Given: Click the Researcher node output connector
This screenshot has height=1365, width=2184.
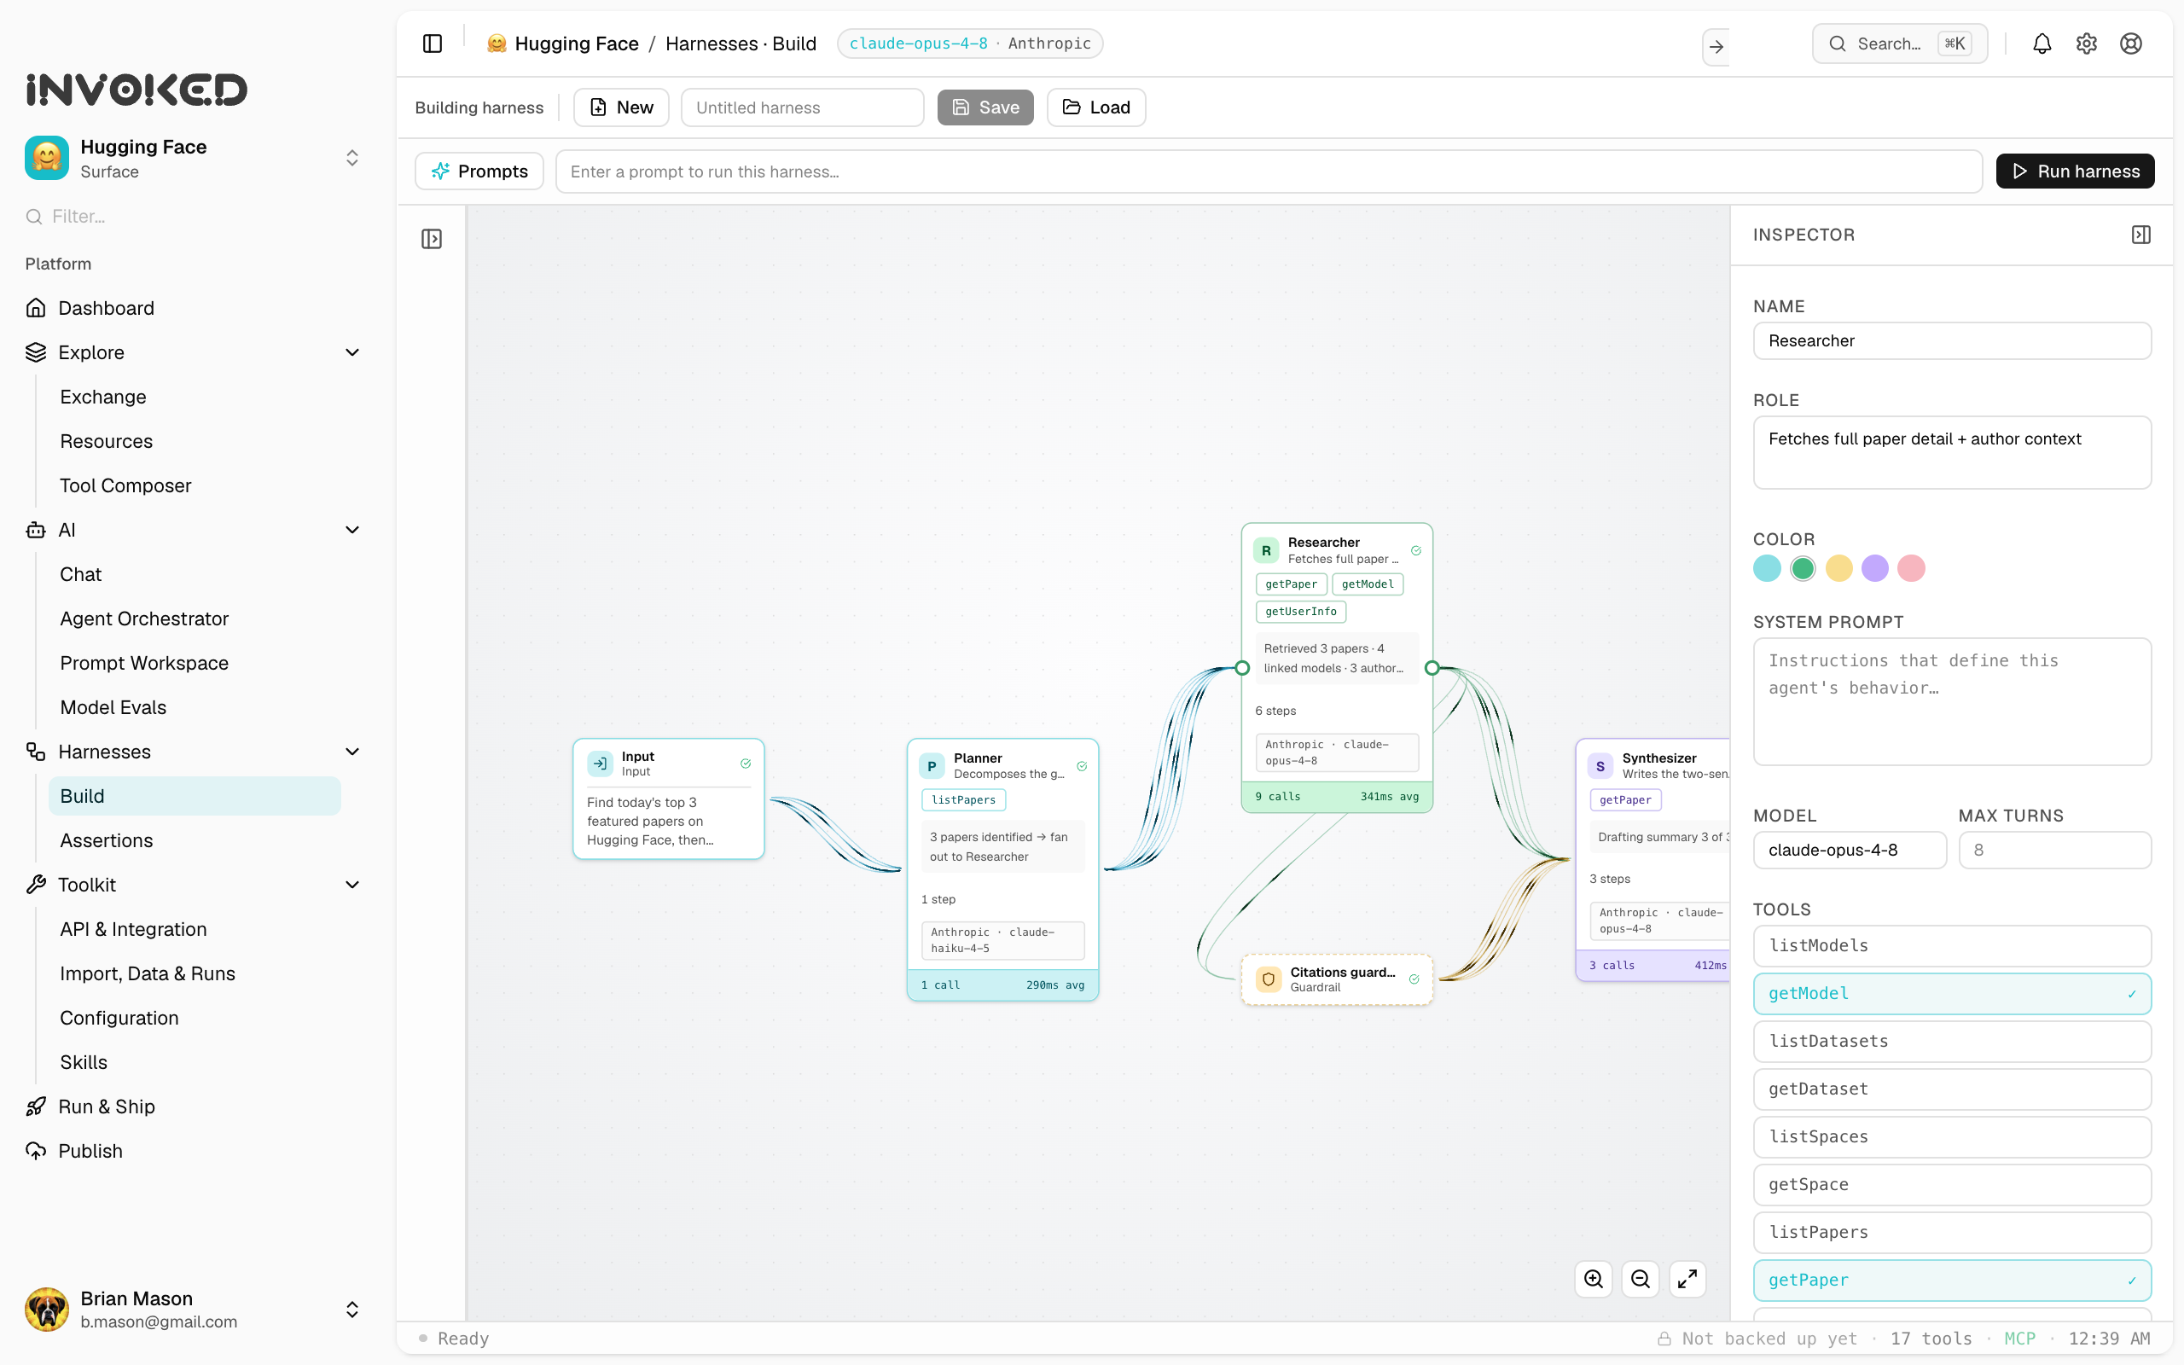Looking at the screenshot, I should tap(1432, 668).
